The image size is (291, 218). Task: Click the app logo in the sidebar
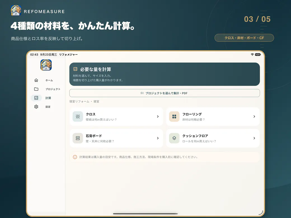[46, 65]
